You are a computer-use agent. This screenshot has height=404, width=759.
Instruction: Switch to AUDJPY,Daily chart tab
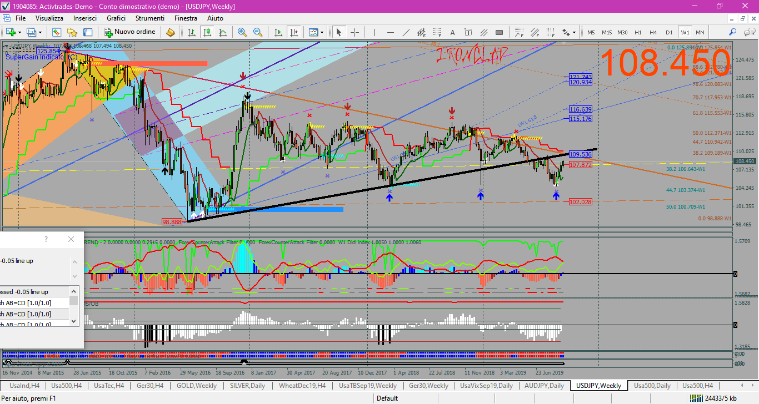pos(545,385)
